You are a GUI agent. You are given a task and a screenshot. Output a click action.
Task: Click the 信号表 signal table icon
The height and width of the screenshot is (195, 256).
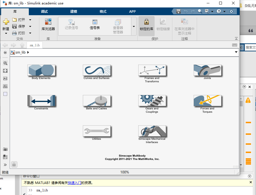tap(95, 25)
